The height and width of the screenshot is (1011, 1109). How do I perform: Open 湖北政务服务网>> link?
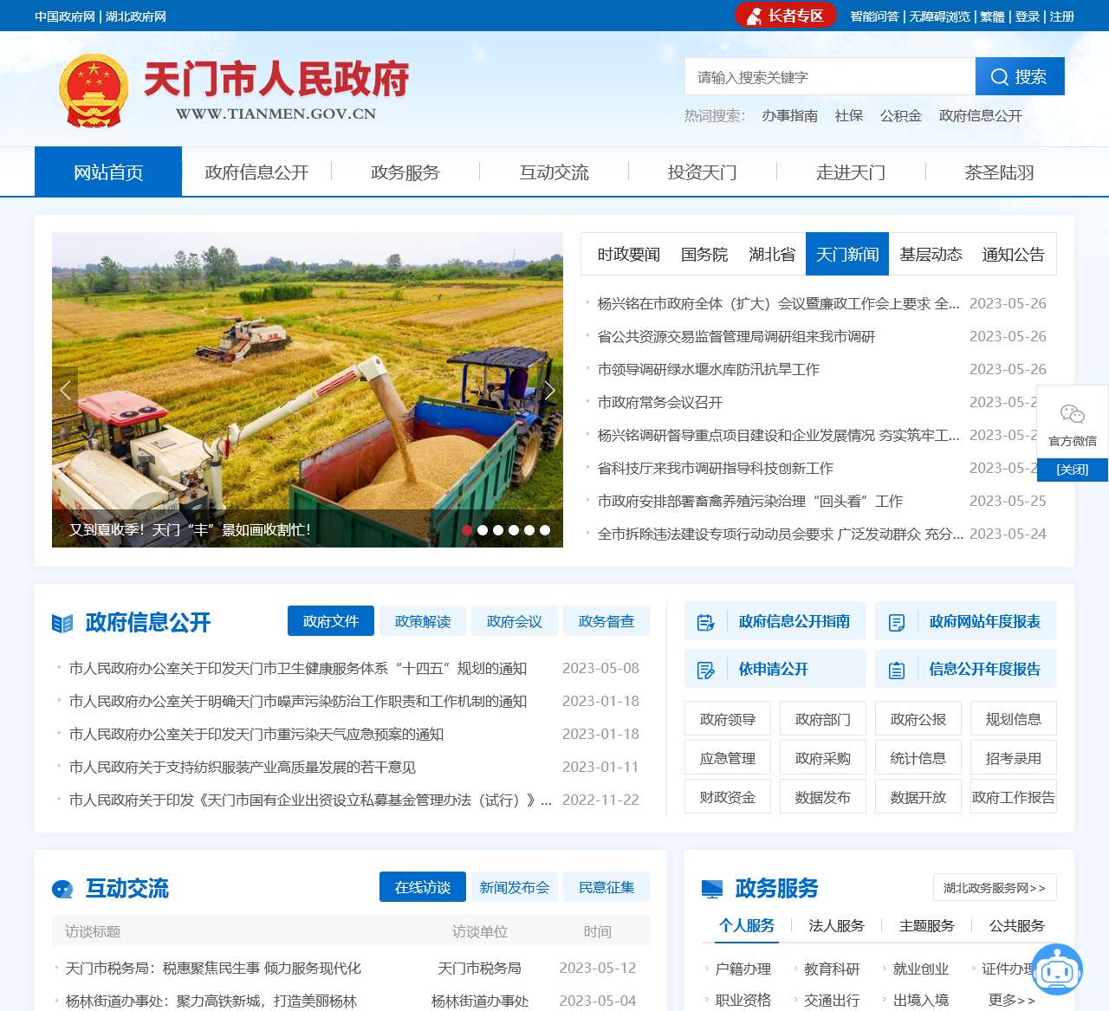pos(995,887)
